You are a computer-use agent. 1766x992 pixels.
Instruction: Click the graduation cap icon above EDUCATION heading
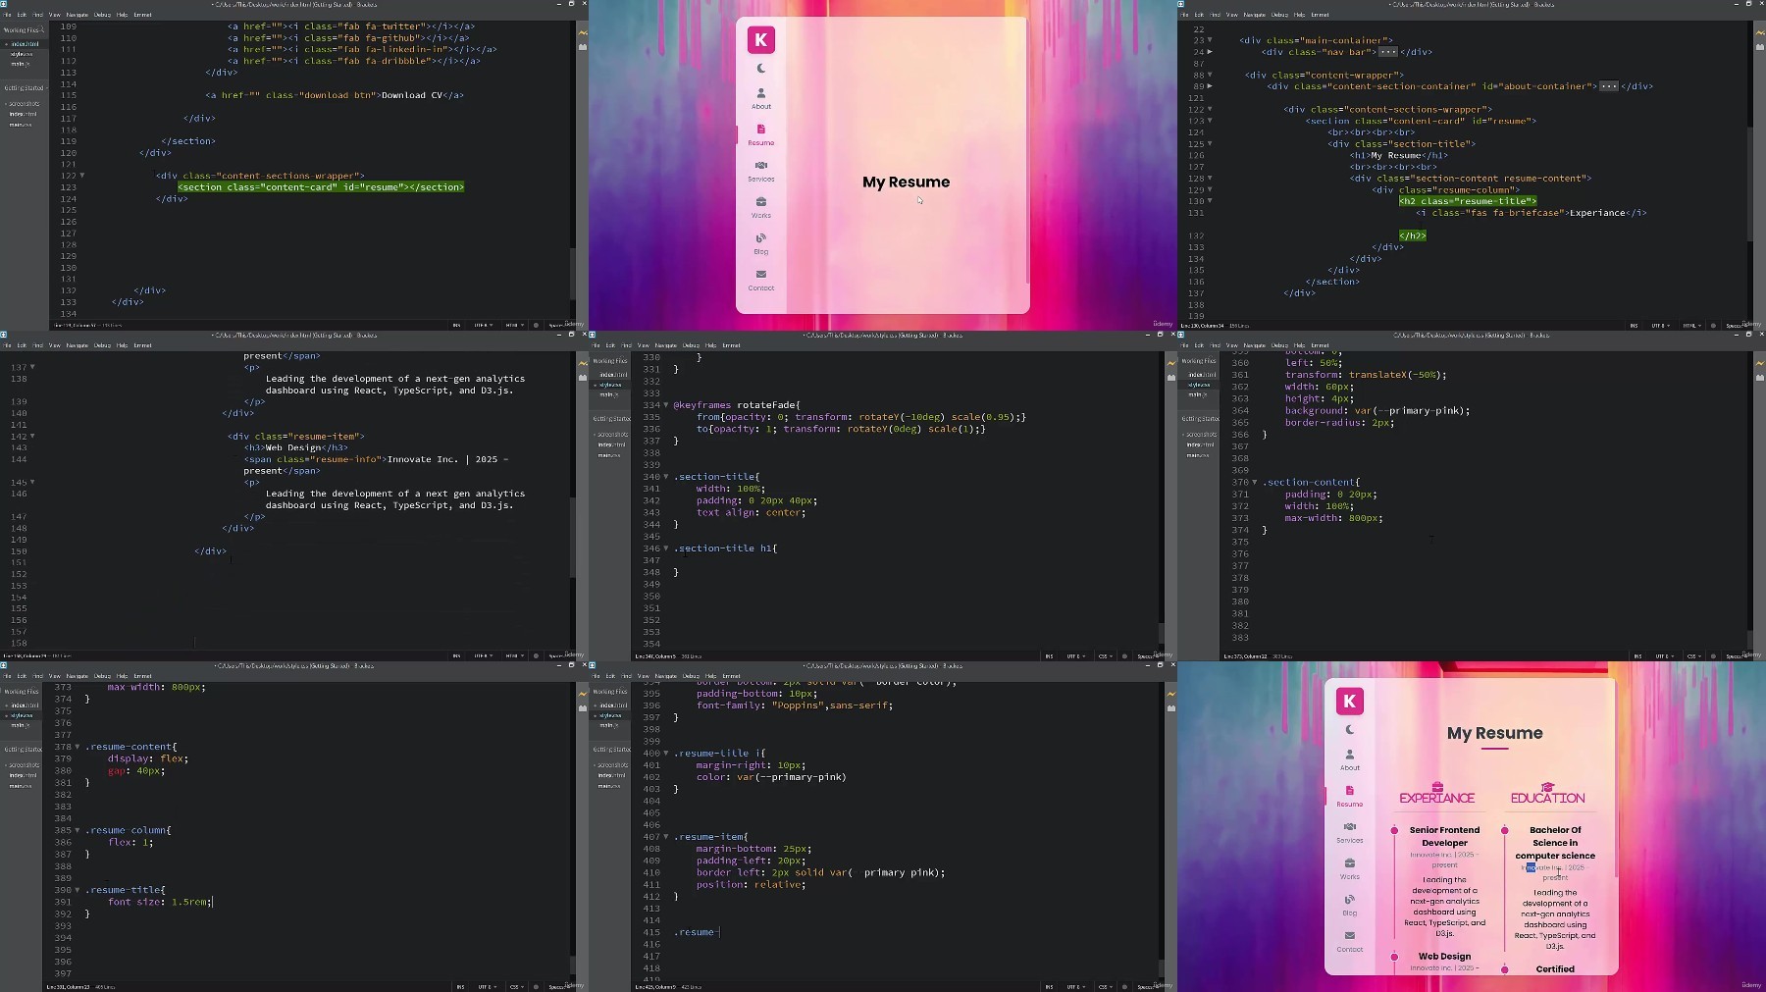tap(1548, 787)
